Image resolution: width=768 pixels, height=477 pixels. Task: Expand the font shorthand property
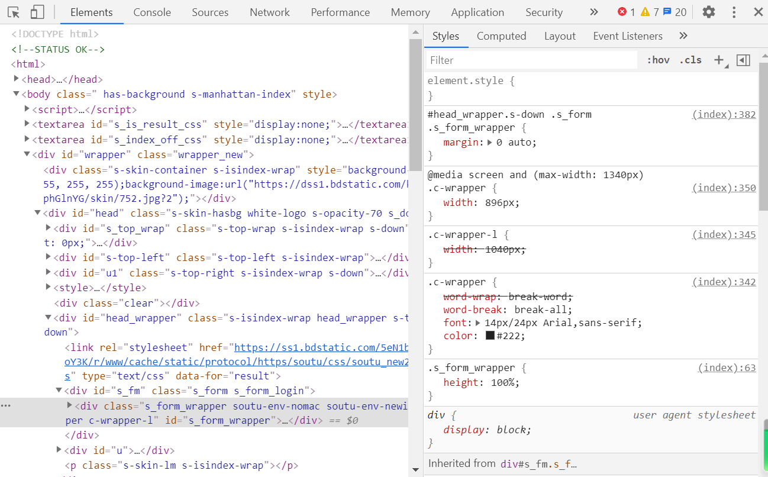click(478, 323)
